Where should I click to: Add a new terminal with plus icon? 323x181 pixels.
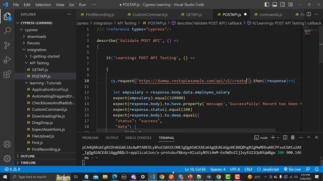pyautogui.click(x=273, y=137)
